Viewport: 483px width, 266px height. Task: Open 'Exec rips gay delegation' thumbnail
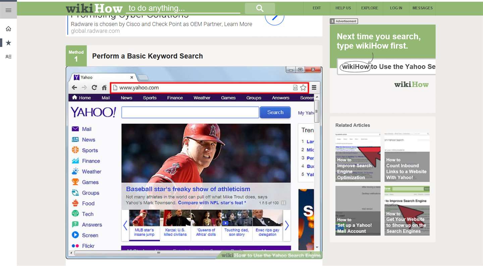point(267,224)
